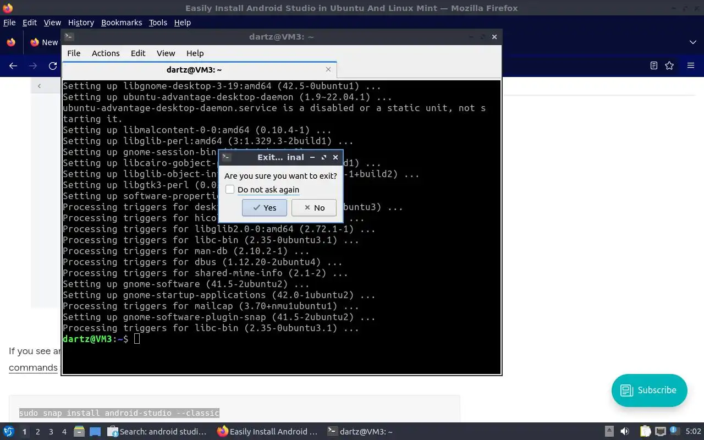Screen dimensions: 704x440
Task: Open file manager icon in taskbar
Action: click(x=79, y=432)
